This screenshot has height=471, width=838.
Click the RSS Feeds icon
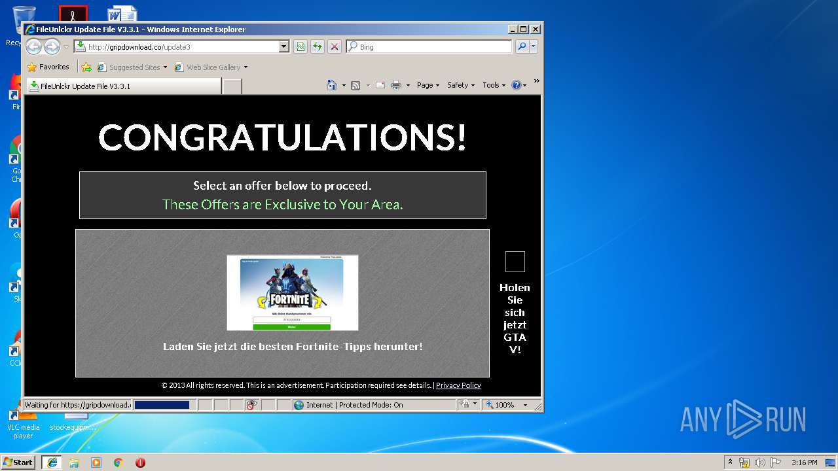355,85
